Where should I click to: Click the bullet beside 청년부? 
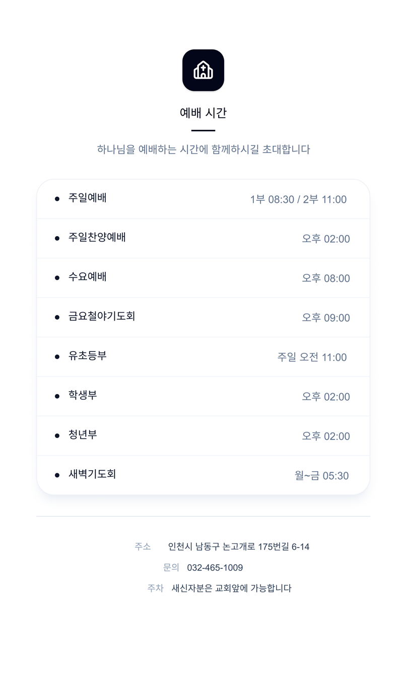pos(57,435)
